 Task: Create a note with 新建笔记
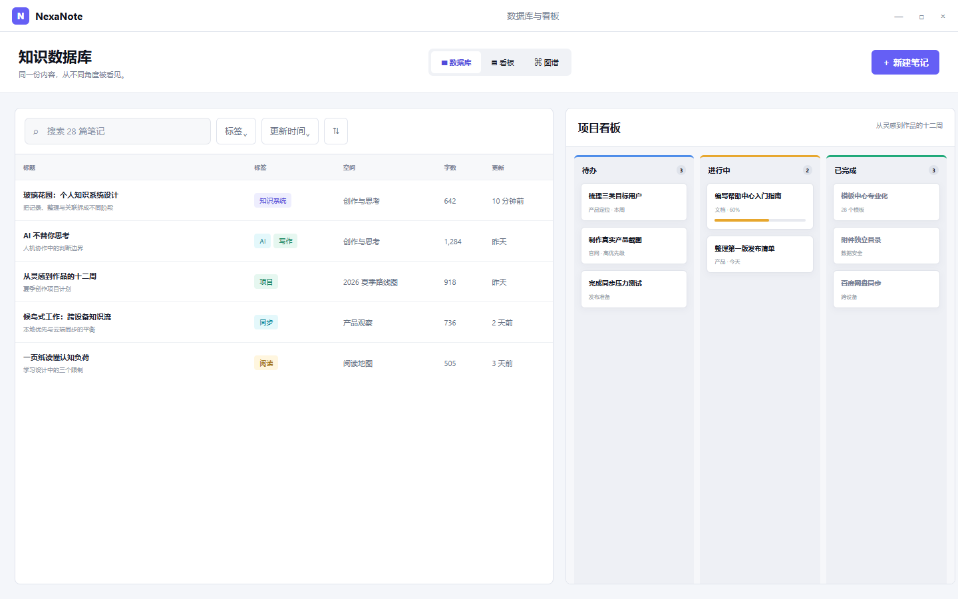[x=905, y=63]
